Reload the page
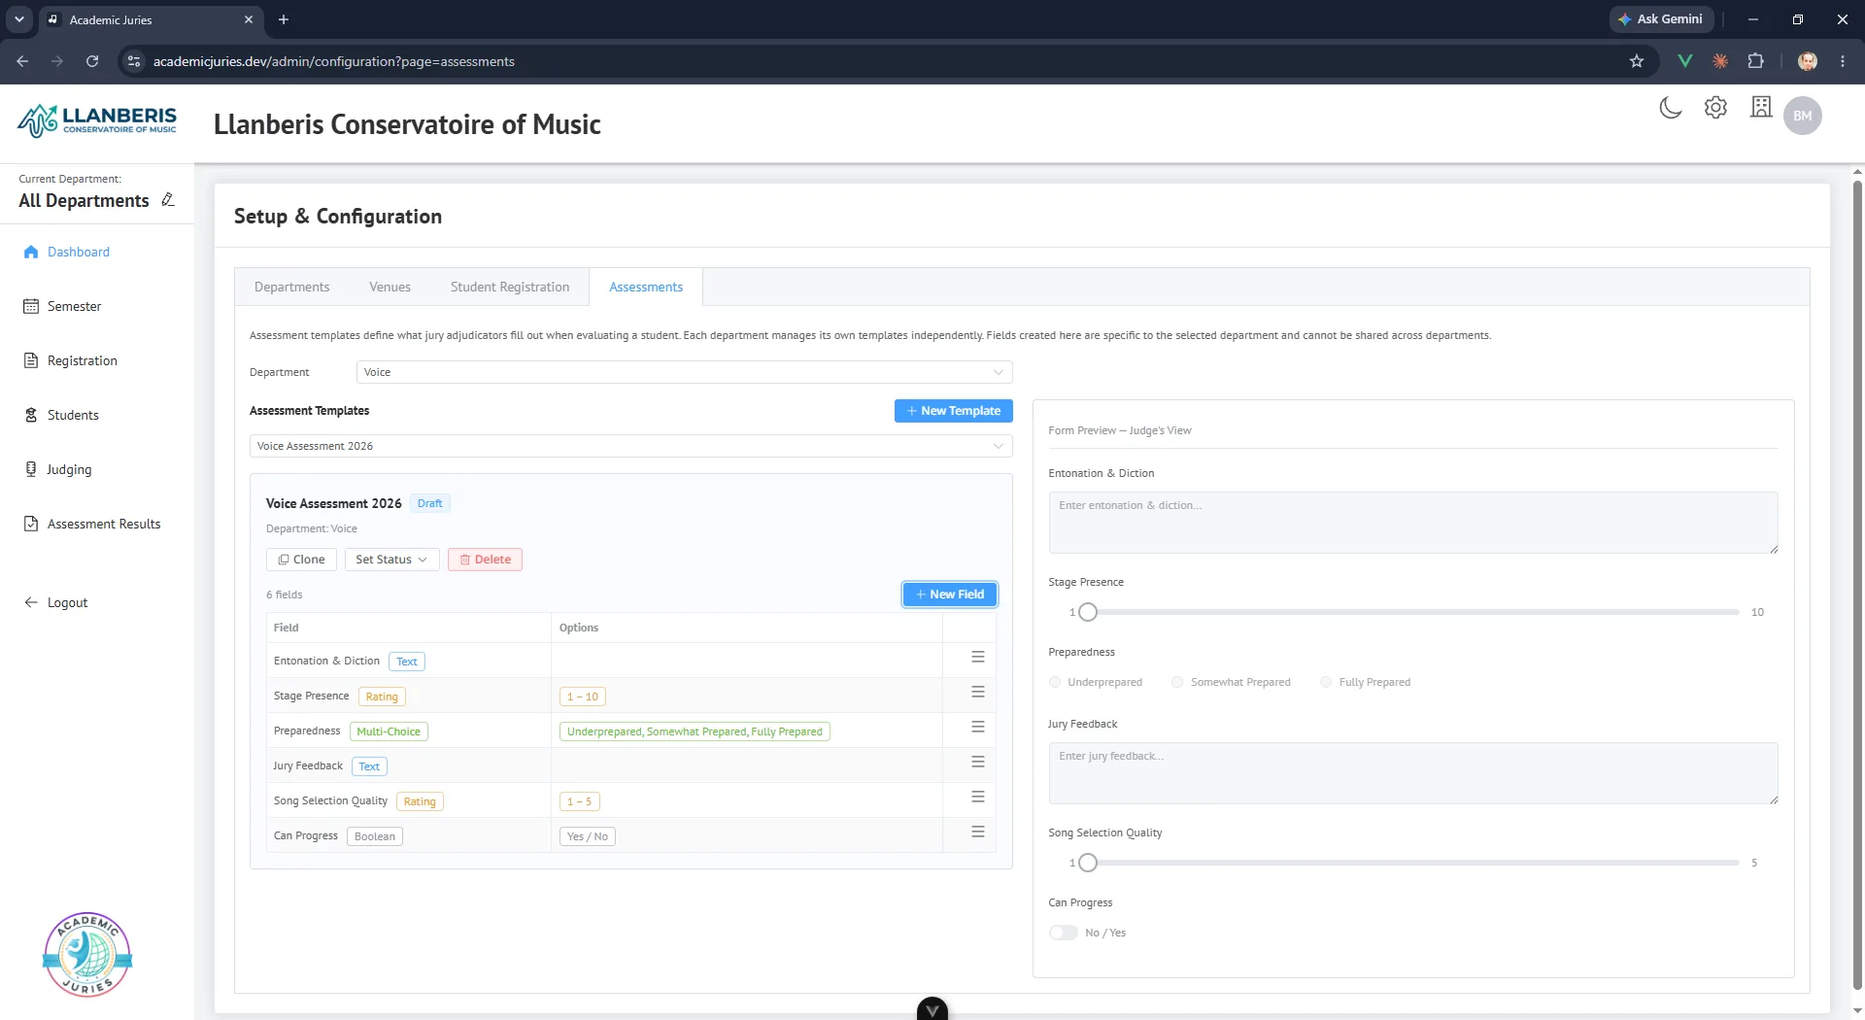Viewport: 1865px width, 1020px height. point(92,61)
